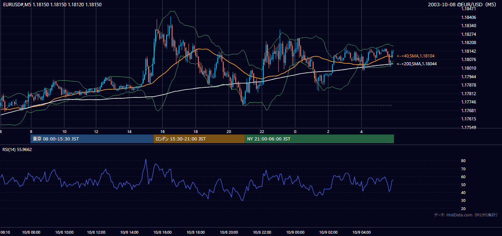Click hour label 0 under the price chart
Image resolution: width=502 pixels, height=236 pixels.
tap(295, 131)
